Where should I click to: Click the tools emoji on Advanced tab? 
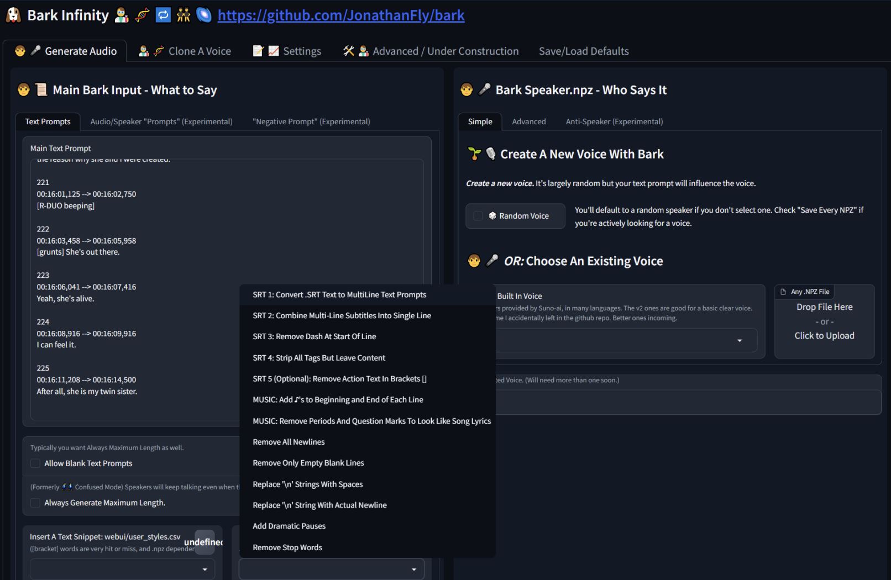(348, 51)
